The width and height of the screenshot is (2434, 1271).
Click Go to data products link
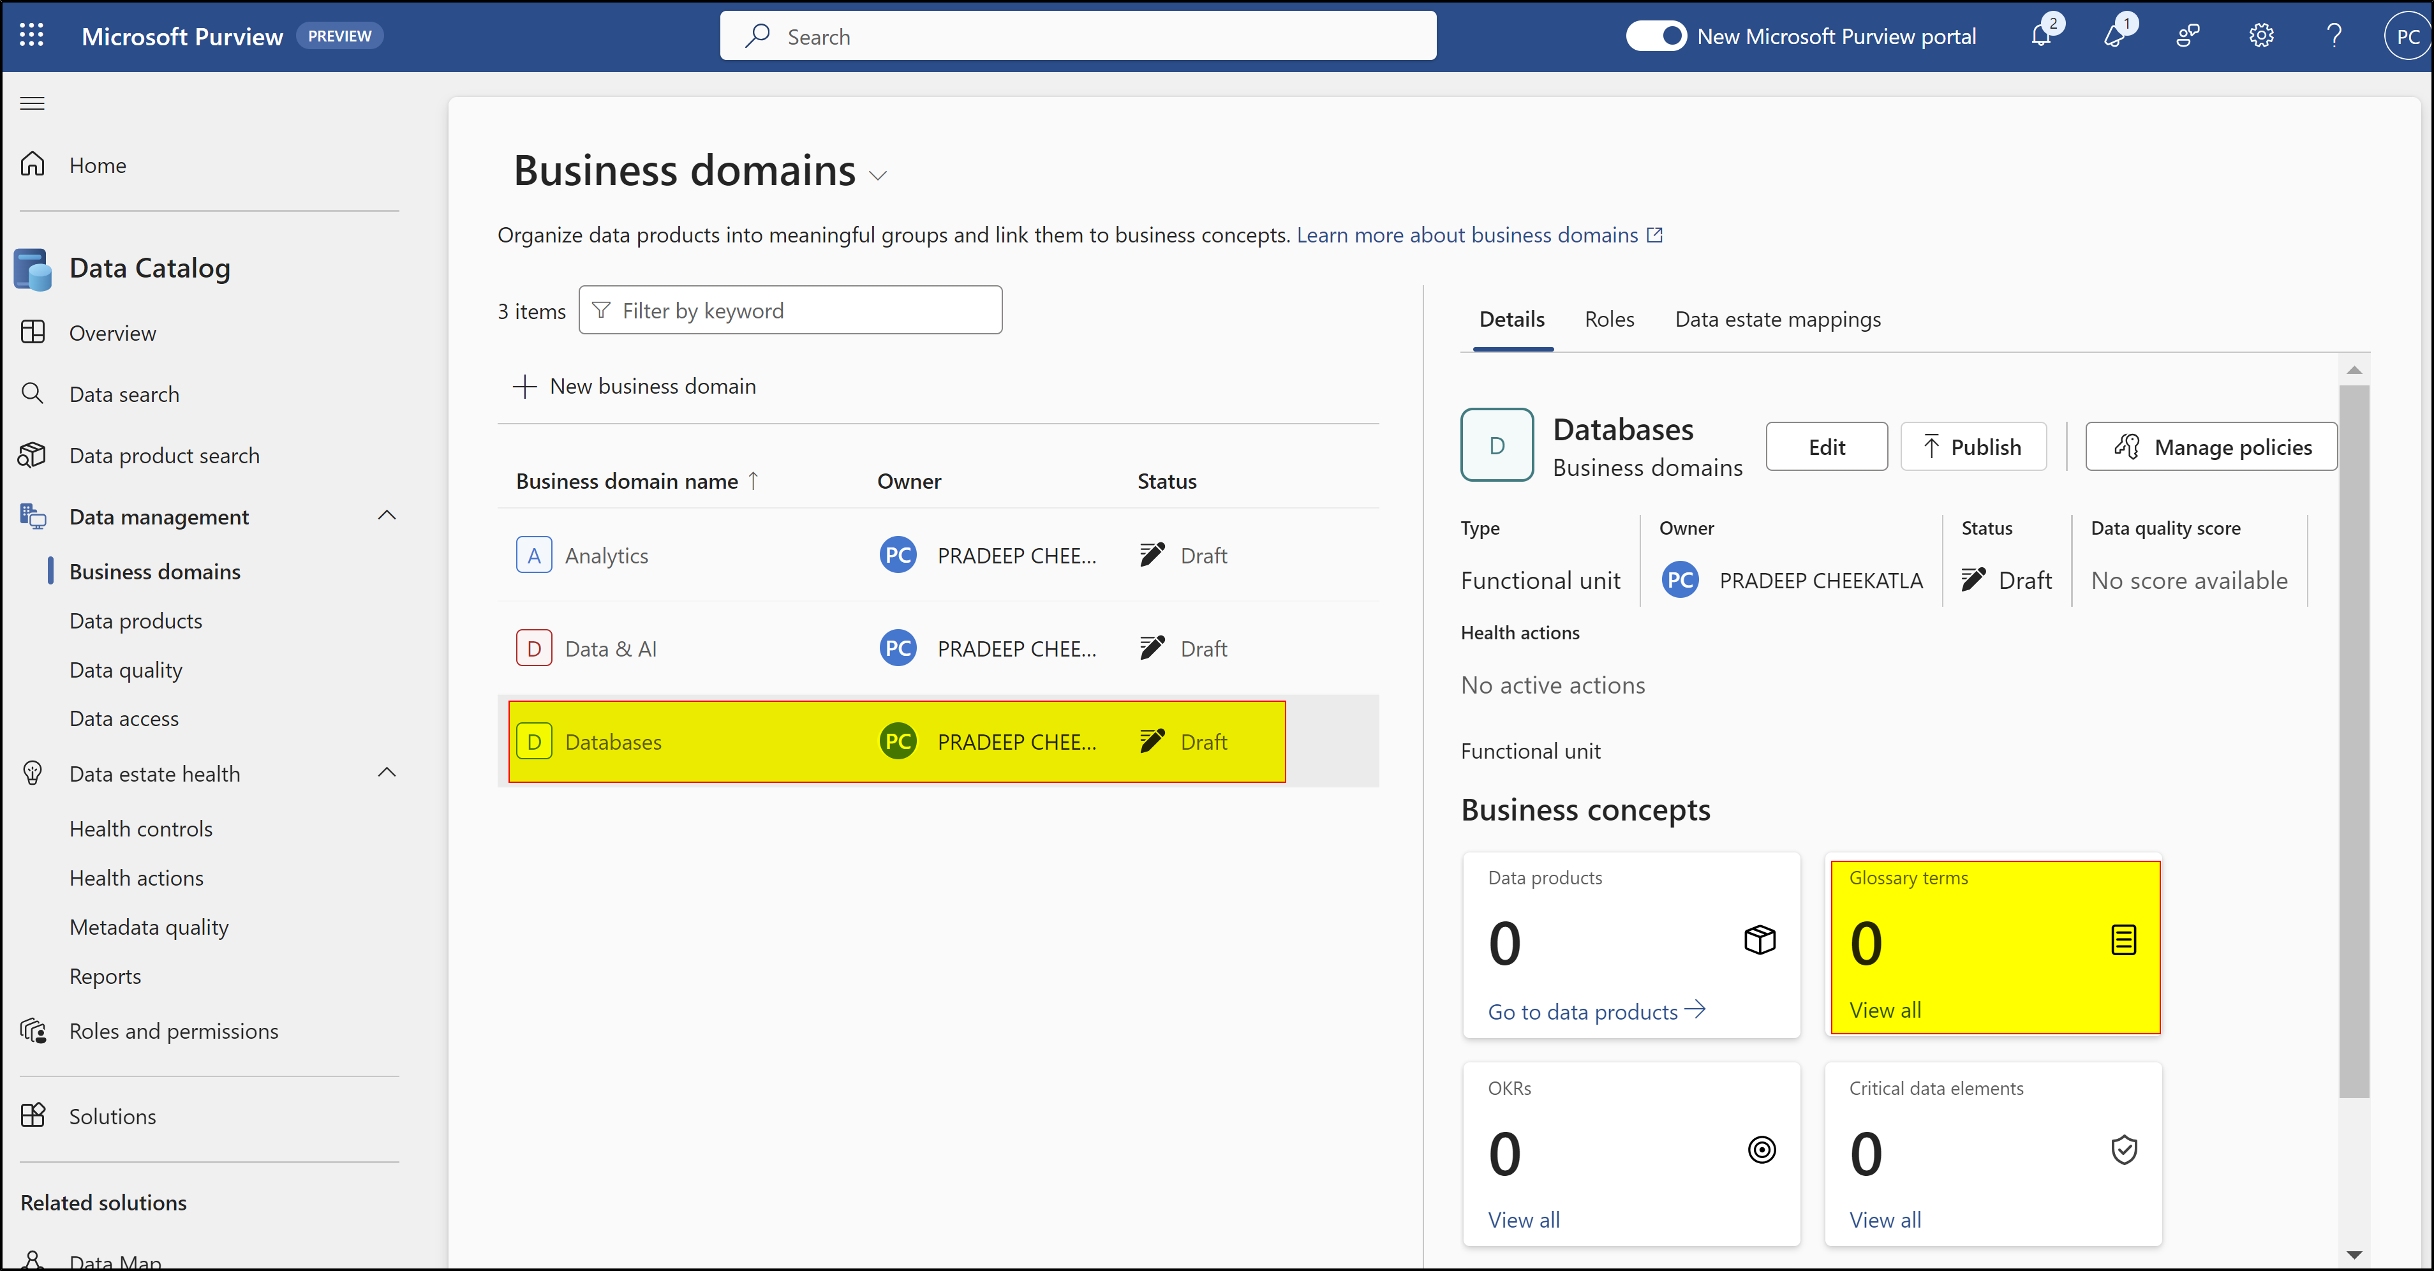click(x=1597, y=1011)
